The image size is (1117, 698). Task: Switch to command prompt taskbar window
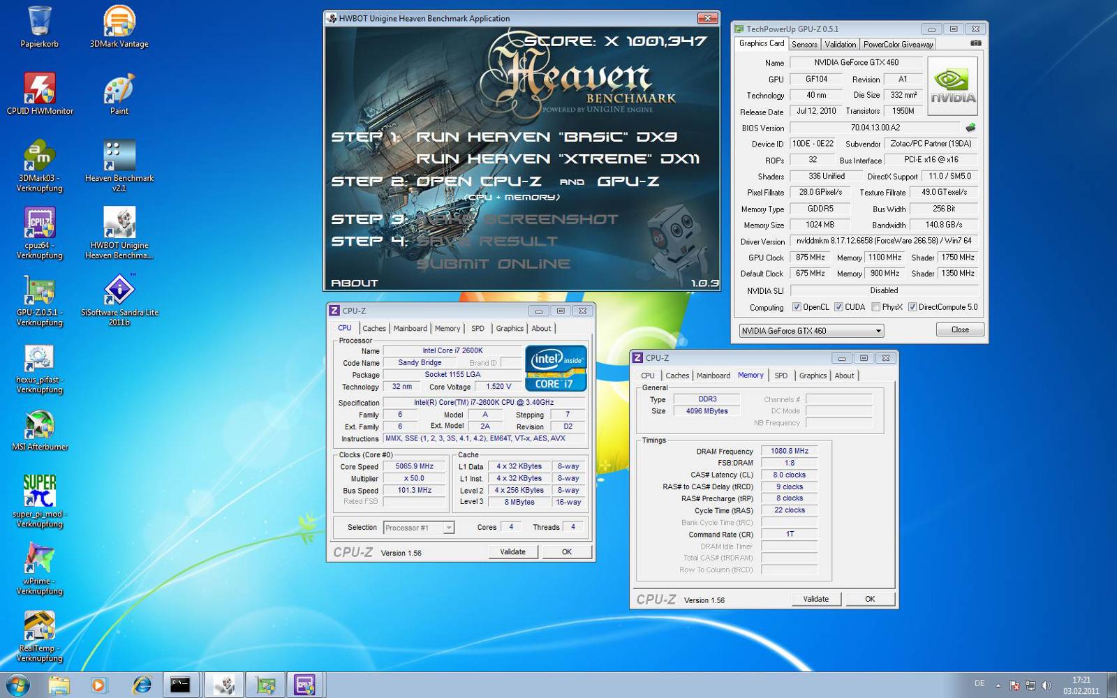(x=182, y=685)
